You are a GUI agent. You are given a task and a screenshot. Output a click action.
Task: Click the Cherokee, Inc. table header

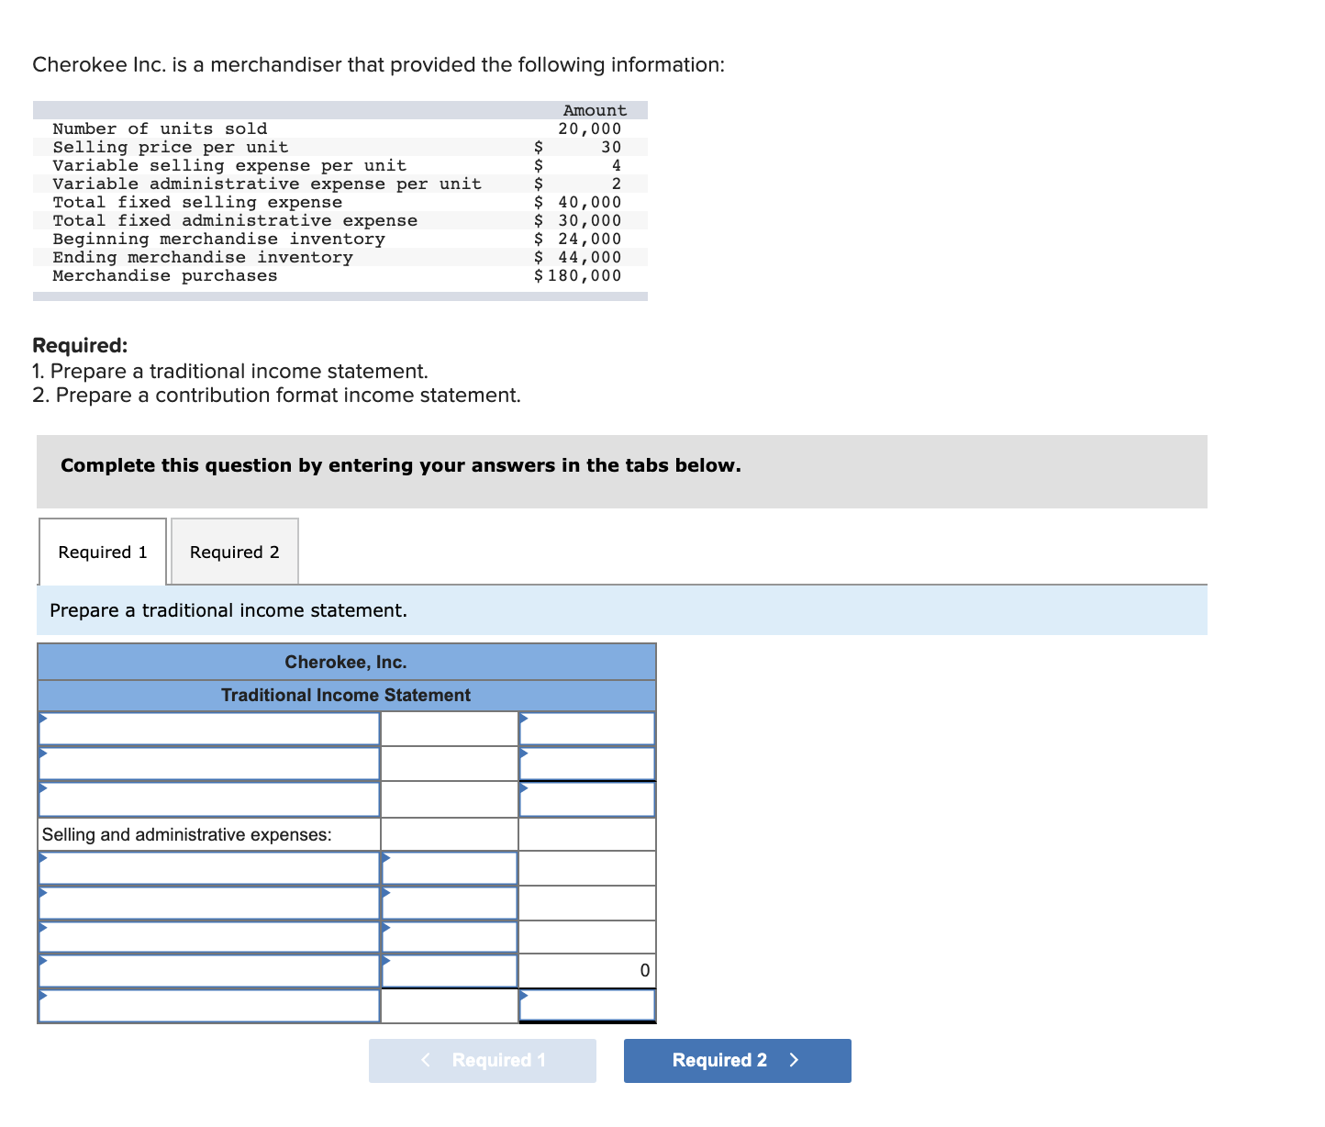(x=346, y=662)
